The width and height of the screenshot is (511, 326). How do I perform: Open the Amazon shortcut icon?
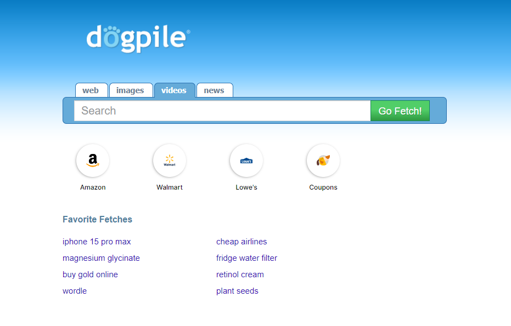(93, 161)
